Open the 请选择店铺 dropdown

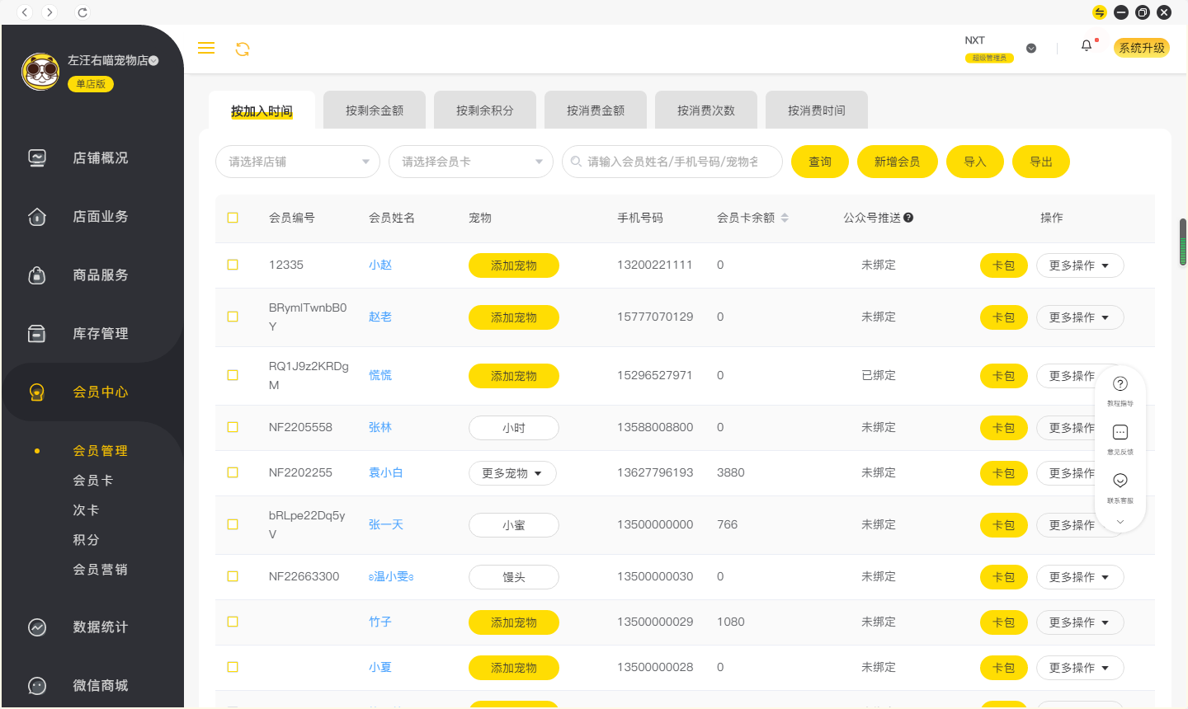[298, 162]
